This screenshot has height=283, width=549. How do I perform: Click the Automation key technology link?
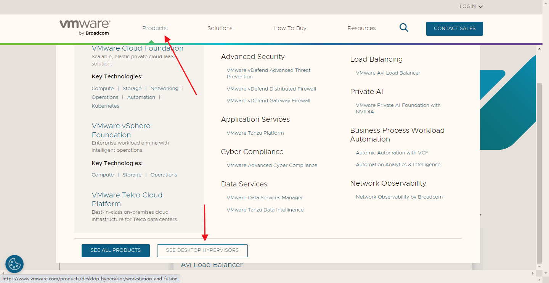(x=141, y=97)
